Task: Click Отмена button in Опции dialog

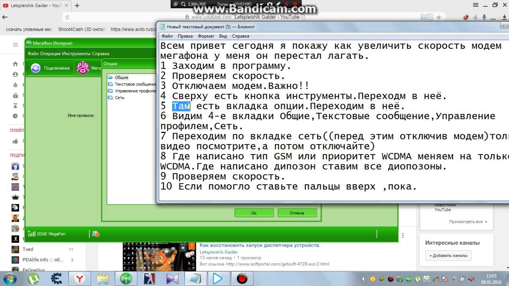Action: click(x=297, y=213)
